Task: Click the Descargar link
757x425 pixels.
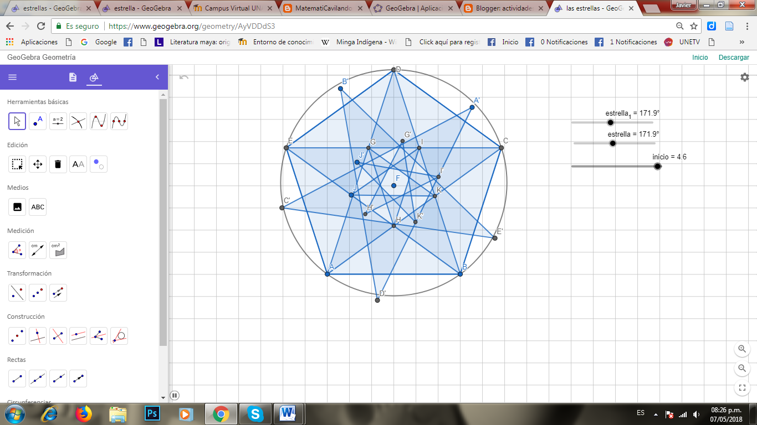Action: coord(734,57)
